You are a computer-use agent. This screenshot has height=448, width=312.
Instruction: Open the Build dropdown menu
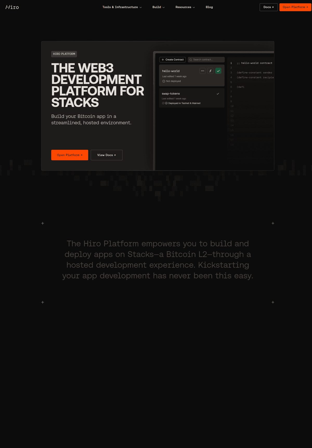click(158, 7)
